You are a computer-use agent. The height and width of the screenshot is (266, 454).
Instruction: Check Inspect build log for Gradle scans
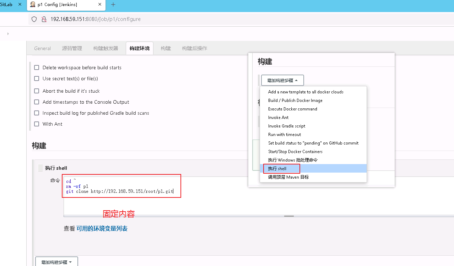37,113
